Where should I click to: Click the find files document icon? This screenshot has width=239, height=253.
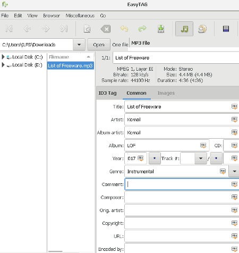[87, 29]
